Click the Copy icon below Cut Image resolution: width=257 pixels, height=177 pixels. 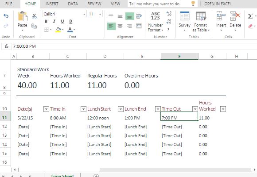click(34, 26)
